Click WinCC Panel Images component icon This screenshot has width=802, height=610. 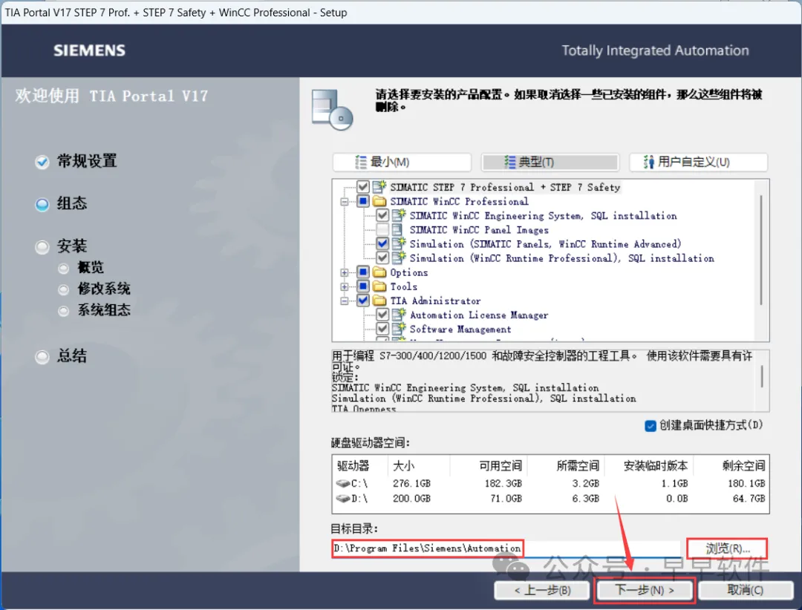coord(397,229)
